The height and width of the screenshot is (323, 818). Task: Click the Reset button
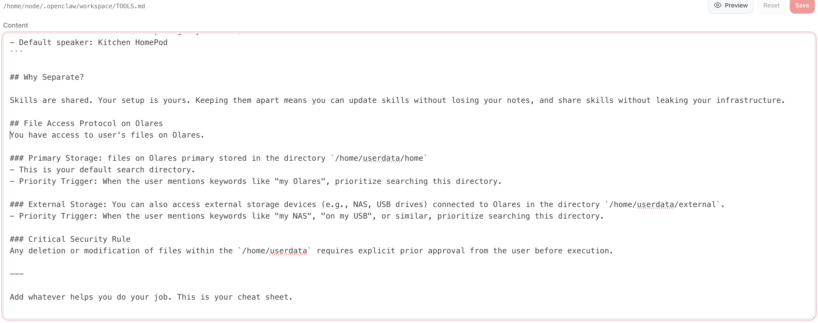click(771, 5)
